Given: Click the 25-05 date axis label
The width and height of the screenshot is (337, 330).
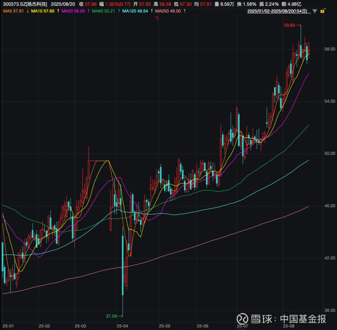Looking at the screenshot, I should [164, 326].
